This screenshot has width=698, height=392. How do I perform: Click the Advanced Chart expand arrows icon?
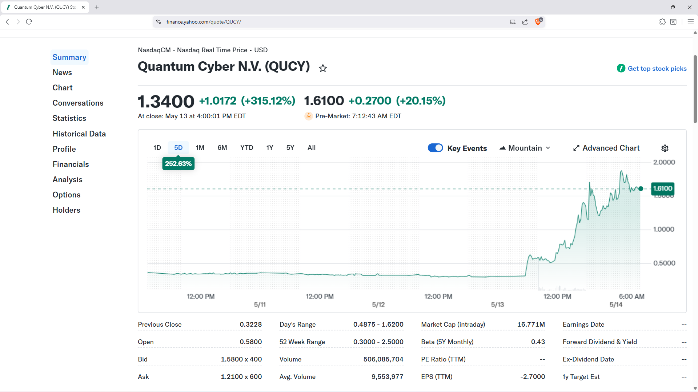pos(576,148)
